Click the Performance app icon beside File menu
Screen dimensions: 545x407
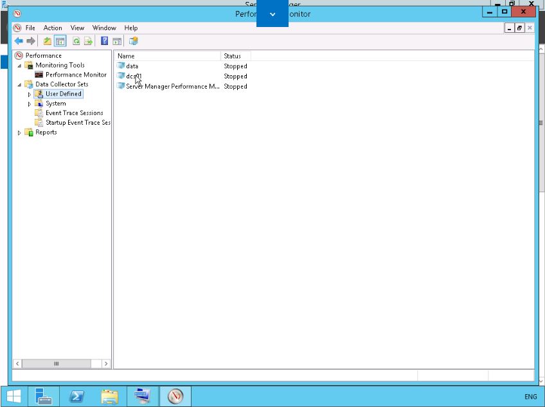(x=17, y=28)
